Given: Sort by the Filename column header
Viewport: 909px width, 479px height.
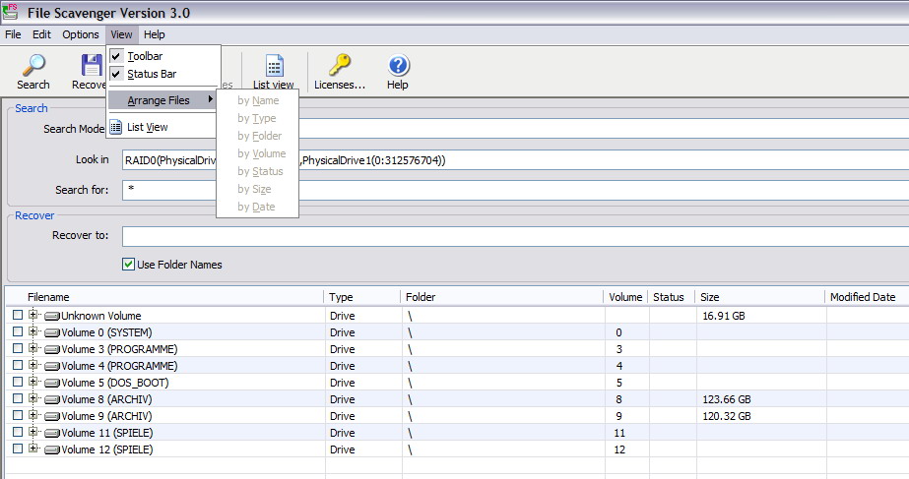Looking at the screenshot, I should tap(164, 297).
